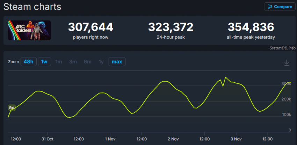Select the max zoom range
The height and width of the screenshot is (145, 297).
click(x=117, y=62)
